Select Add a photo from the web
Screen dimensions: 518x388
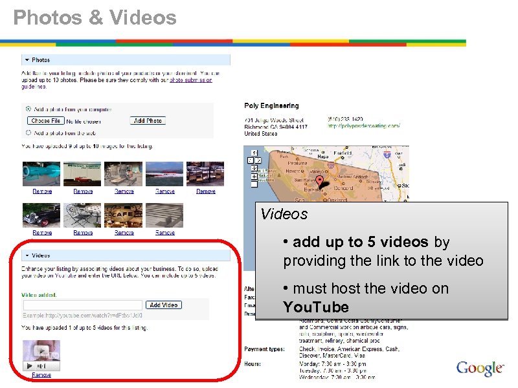(28, 133)
